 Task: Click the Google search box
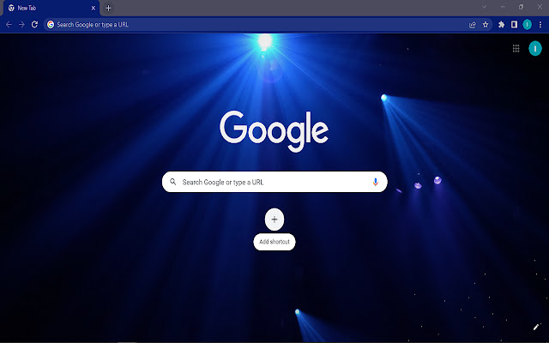(x=274, y=182)
